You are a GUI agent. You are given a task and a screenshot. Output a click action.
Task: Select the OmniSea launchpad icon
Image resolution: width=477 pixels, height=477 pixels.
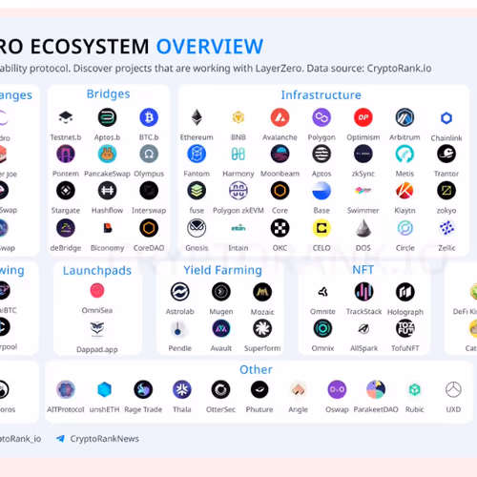pyautogui.click(x=97, y=290)
